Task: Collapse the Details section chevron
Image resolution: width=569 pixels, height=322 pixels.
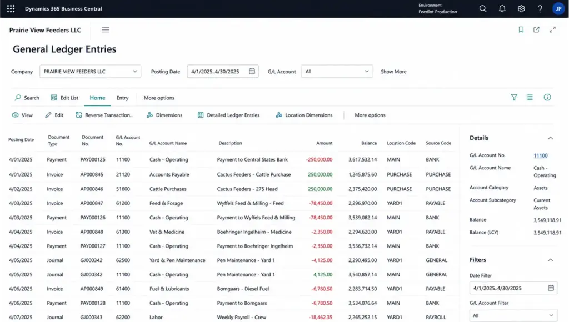Action: point(551,138)
